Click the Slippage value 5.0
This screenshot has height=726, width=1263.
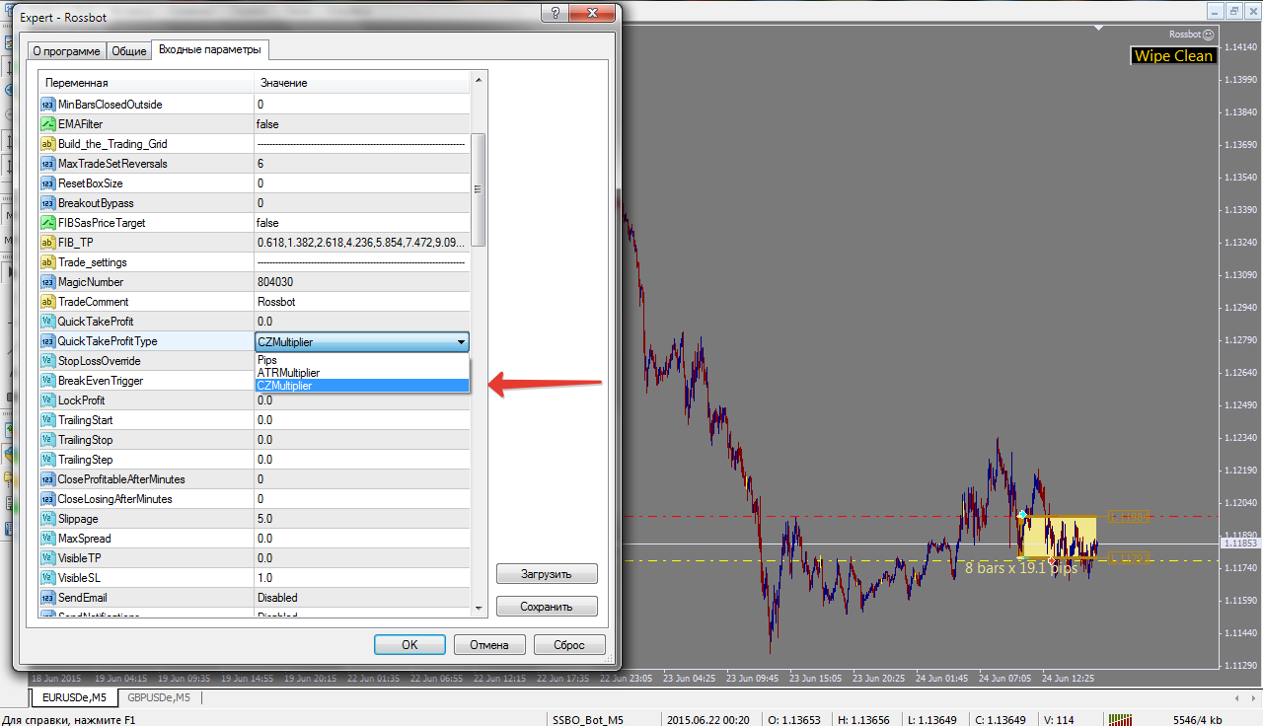tap(362, 519)
